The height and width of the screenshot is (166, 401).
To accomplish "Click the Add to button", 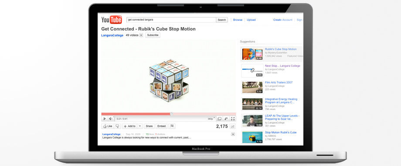I will tap(129, 126).
